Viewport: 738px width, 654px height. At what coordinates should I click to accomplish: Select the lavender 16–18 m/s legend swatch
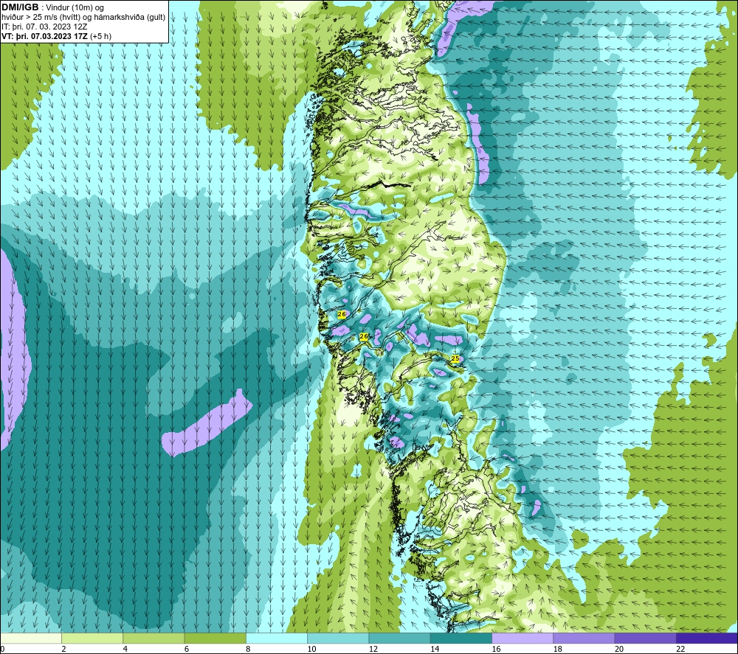[523, 638]
